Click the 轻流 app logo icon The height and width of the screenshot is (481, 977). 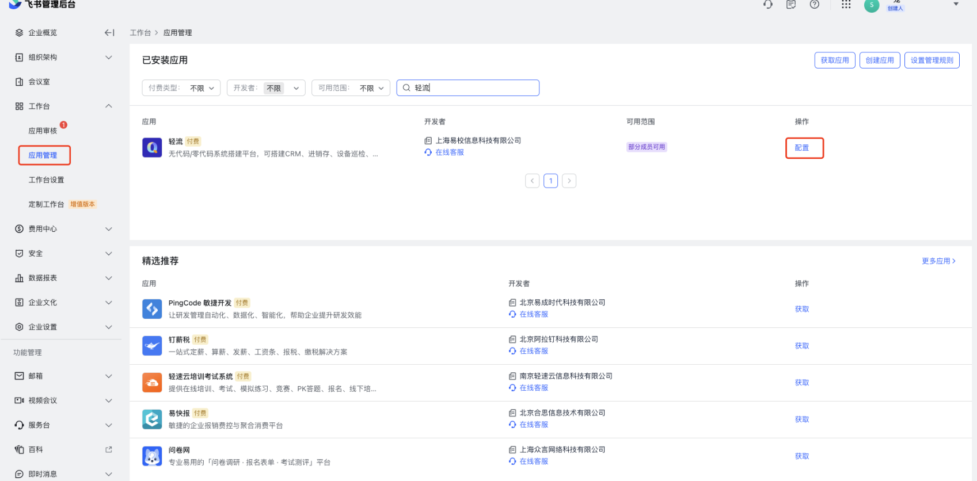(x=152, y=147)
